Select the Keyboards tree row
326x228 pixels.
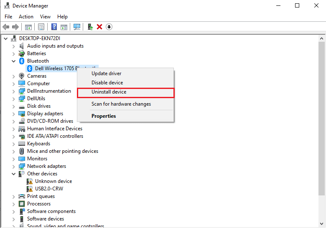pos(39,144)
